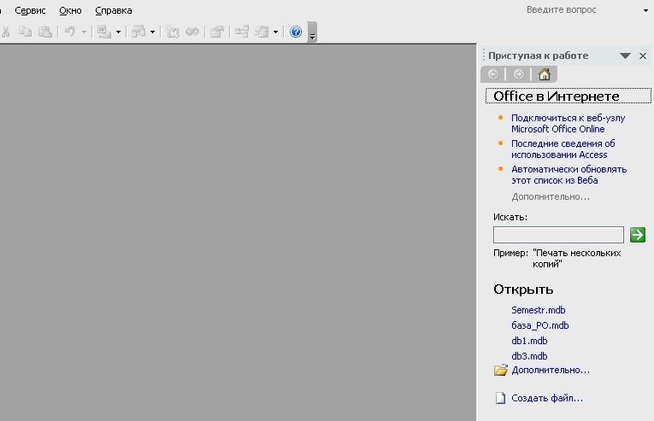The height and width of the screenshot is (421, 654).
Task: Open the Undo history dropdown arrow
Action: 84,32
